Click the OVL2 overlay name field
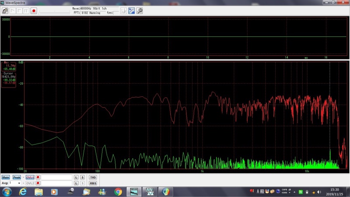The height and width of the screenshot is (197, 350). coord(57,183)
